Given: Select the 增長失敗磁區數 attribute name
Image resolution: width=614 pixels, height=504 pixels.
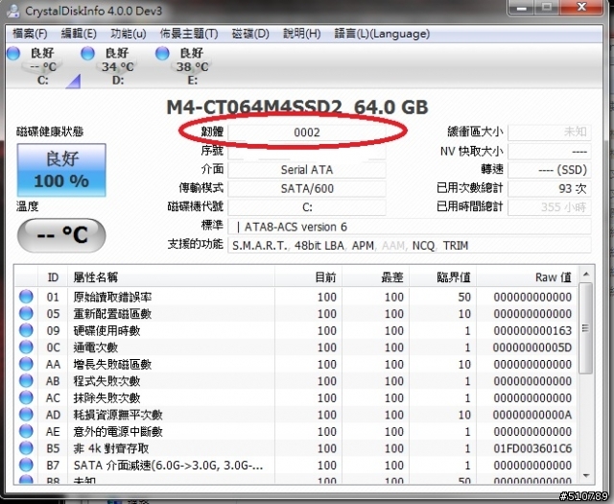Looking at the screenshot, I should (112, 365).
